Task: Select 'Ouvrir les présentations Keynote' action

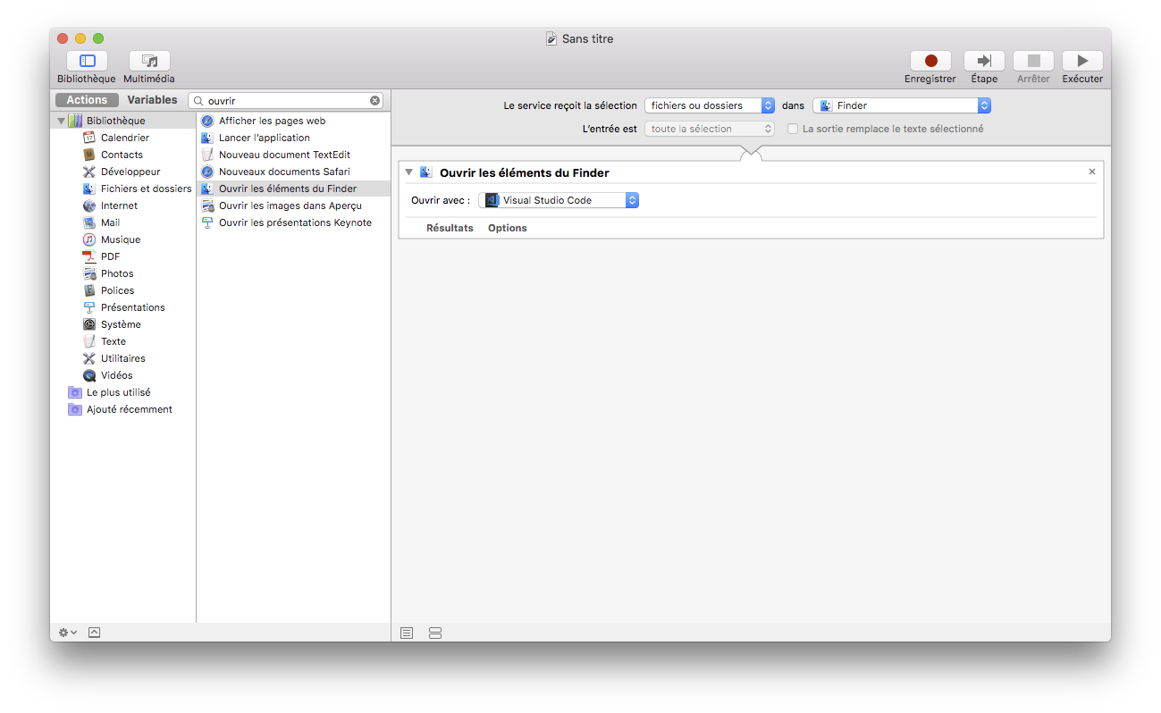Action: click(x=293, y=222)
